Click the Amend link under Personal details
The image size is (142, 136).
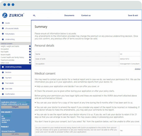(137, 69)
